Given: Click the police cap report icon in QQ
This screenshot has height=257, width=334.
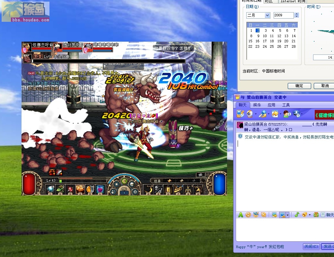Looking at the screenshot, I should (297, 114).
